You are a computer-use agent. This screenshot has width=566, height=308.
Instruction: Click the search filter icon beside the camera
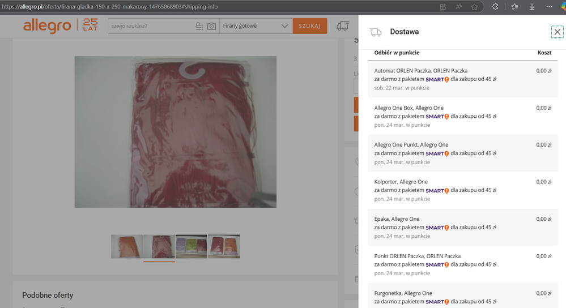tap(199, 26)
